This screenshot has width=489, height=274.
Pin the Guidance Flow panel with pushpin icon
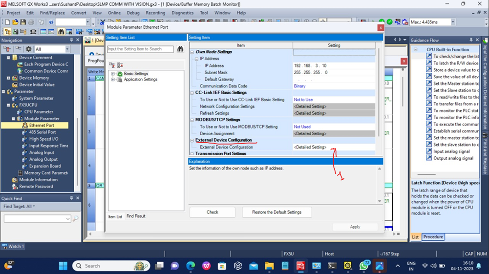tap(471, 40)
